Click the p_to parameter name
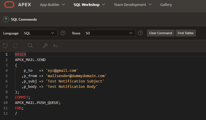 [28, 71]
